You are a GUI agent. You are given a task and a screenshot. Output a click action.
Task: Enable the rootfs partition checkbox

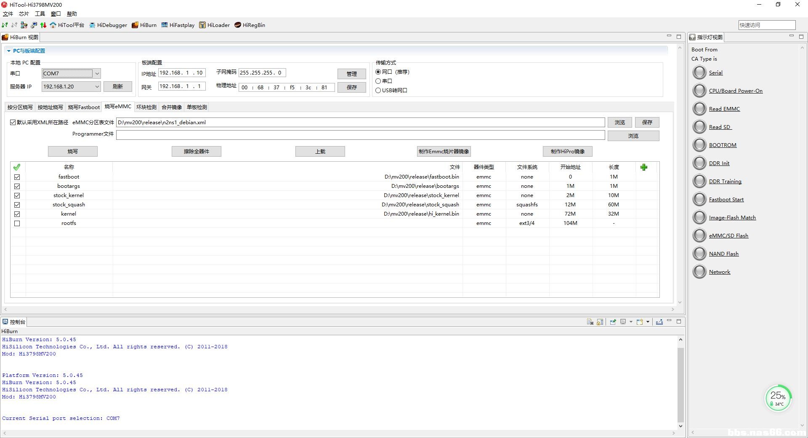(x=17, y=224)
